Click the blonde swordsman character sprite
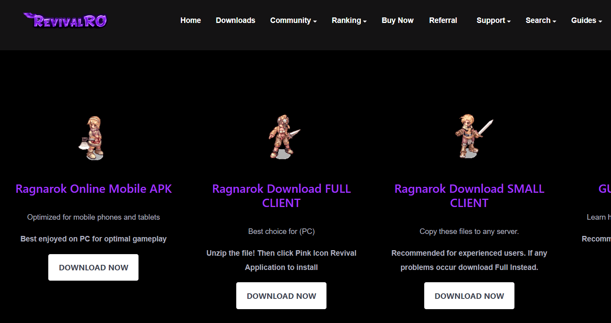Screen dimensions: 611x323 [x=471, y=136]
